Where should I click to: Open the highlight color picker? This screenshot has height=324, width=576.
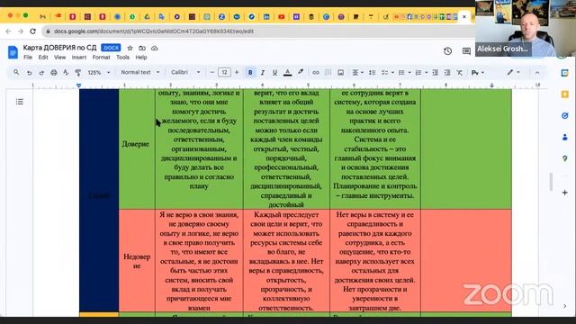pyautogui.click(x=301, y=72)
